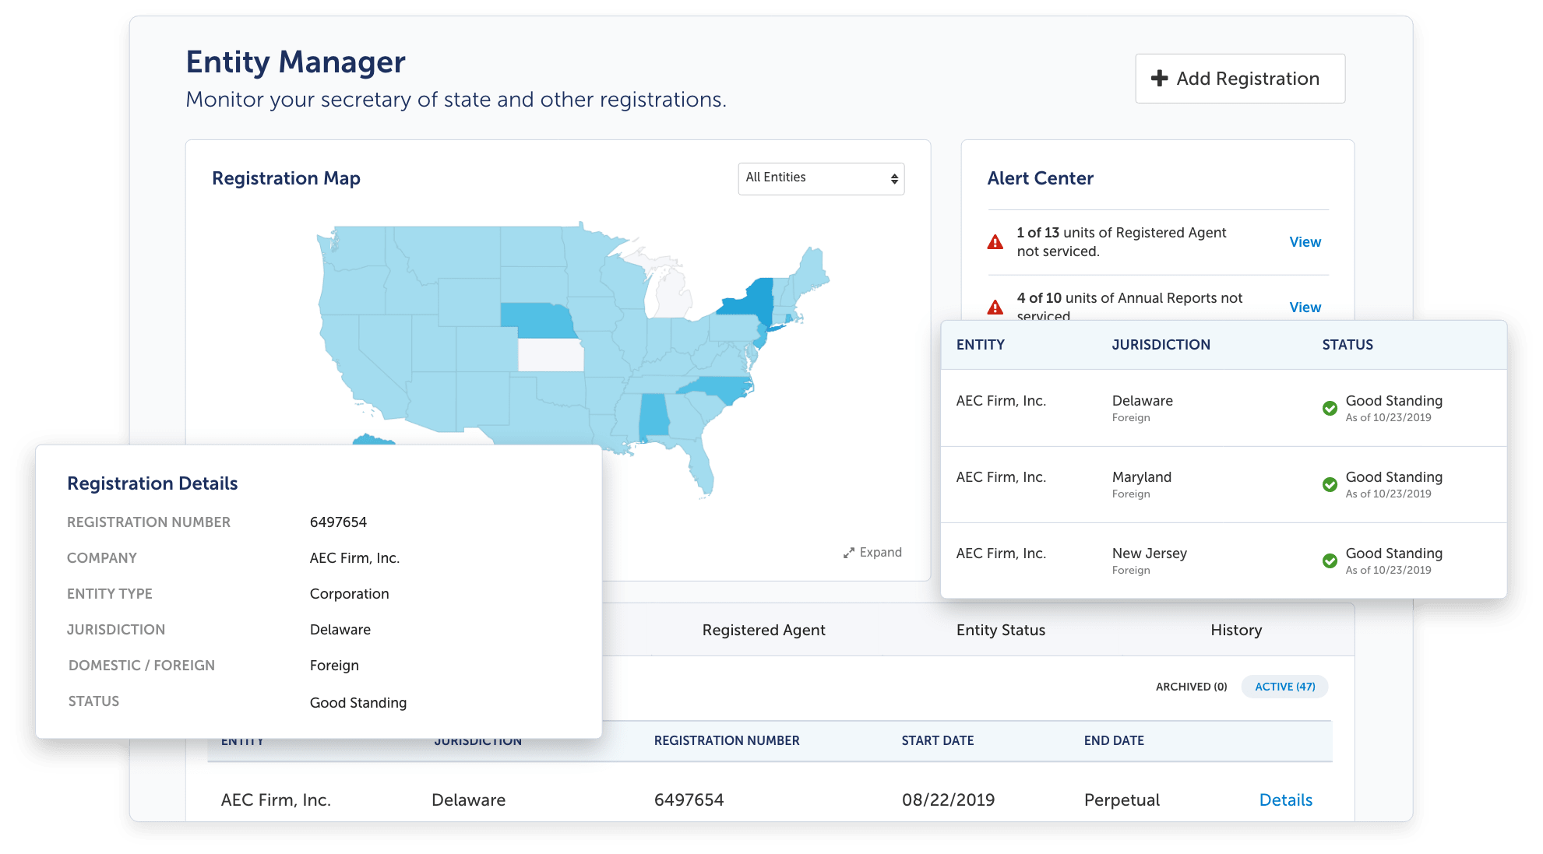The image size is (1543, 854).
Task: Open Details for AEC Firm Delaware registration
Action: 1285,800
